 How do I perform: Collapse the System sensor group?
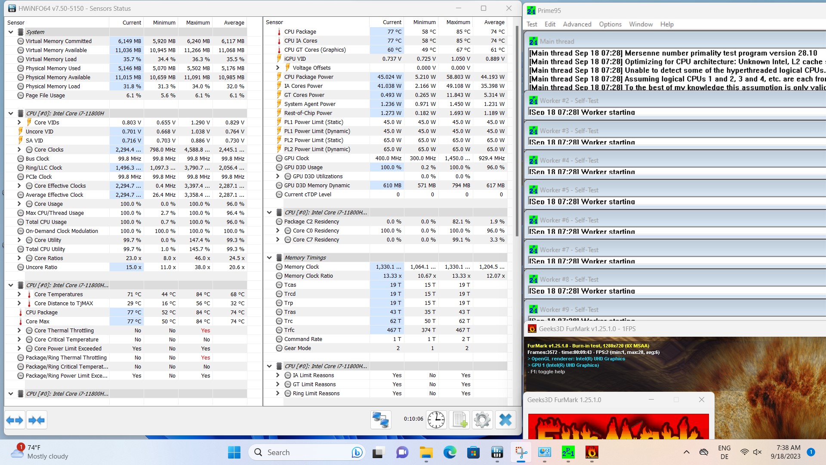(11, 32)
